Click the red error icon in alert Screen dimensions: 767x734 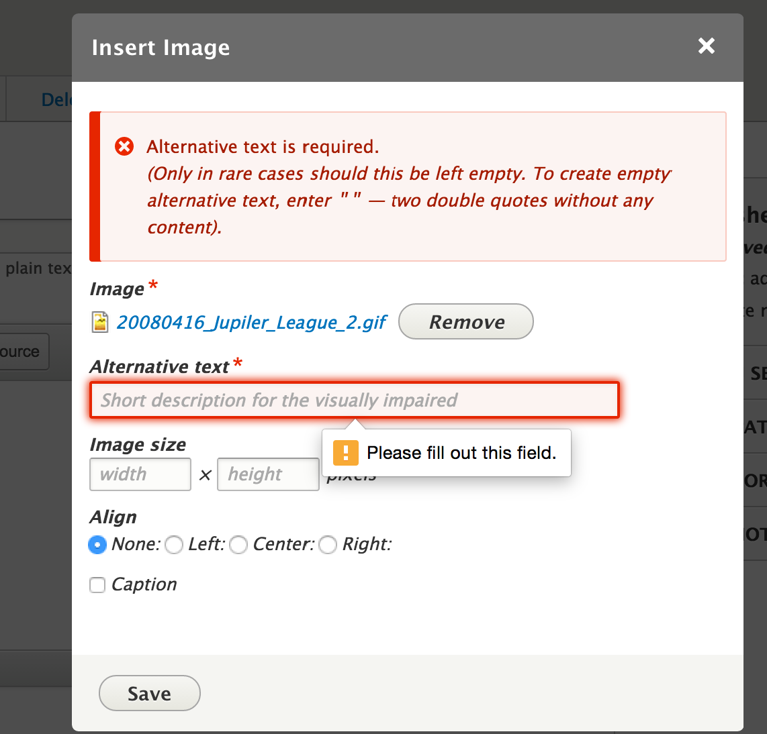pos(124,146)
